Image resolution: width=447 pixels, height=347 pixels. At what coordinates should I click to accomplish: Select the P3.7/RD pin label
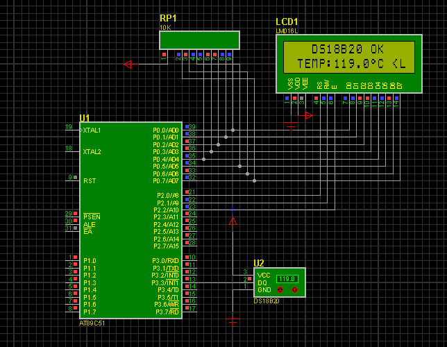167,312
